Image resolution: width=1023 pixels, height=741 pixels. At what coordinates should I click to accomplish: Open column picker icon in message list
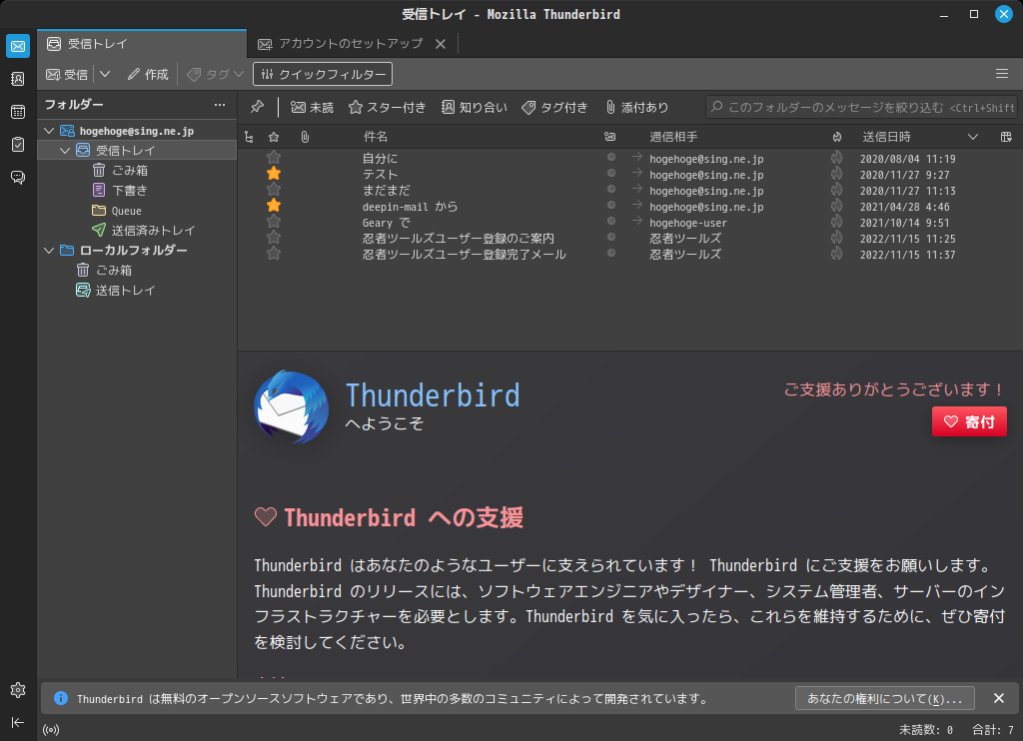1006,137
